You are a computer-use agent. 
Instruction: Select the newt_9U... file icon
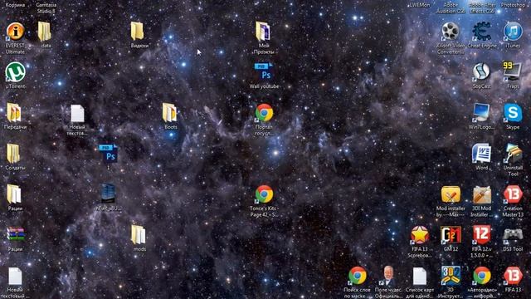pyautogui.click(x=109, y=194)
